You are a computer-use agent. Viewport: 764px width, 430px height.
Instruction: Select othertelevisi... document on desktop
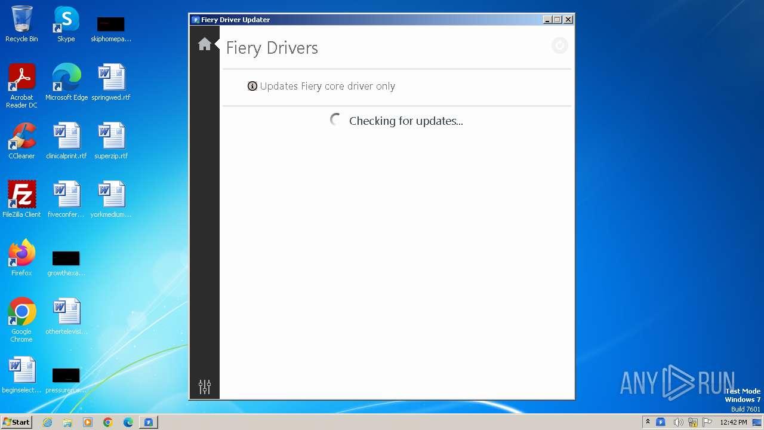pos(66,317)
